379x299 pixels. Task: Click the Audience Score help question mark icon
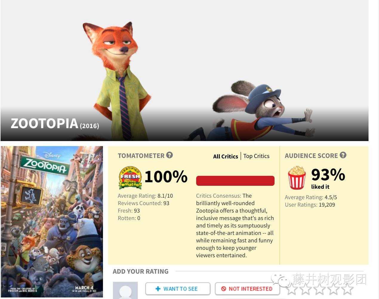click(x=343, y=155)
